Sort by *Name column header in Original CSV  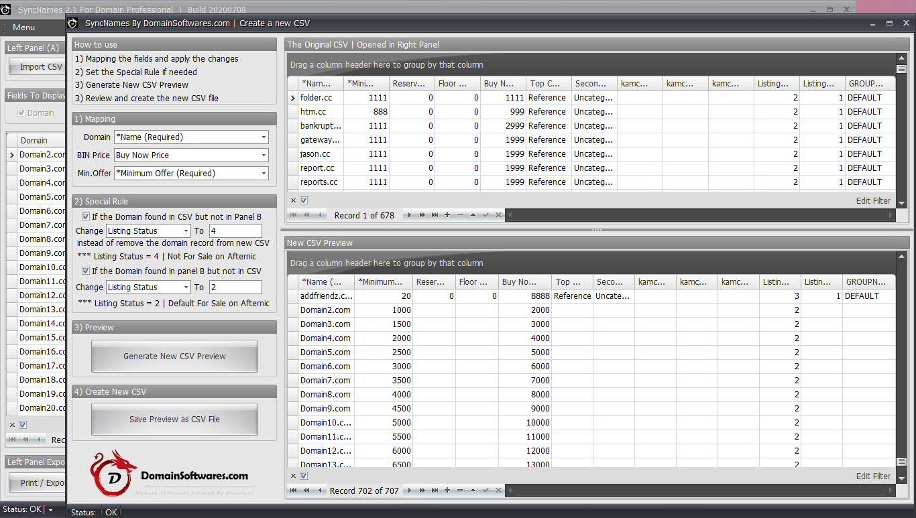click(321, 84)
